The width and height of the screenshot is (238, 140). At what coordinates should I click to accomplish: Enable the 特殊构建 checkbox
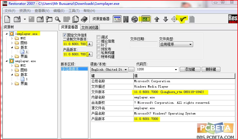[x=98, y=57]
